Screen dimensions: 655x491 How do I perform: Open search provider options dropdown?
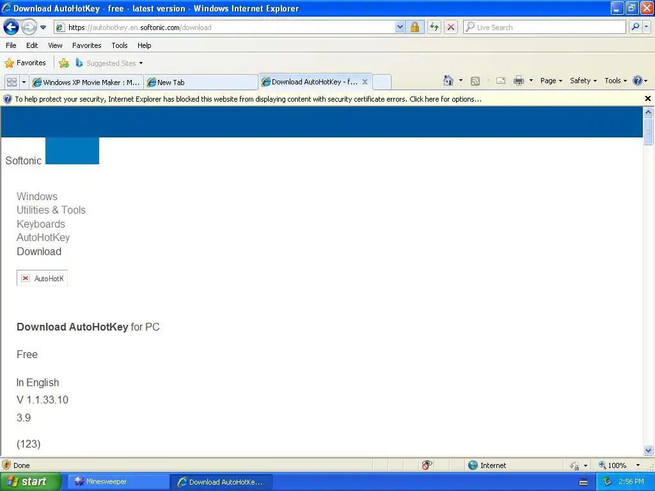click(x=647, y=27)
